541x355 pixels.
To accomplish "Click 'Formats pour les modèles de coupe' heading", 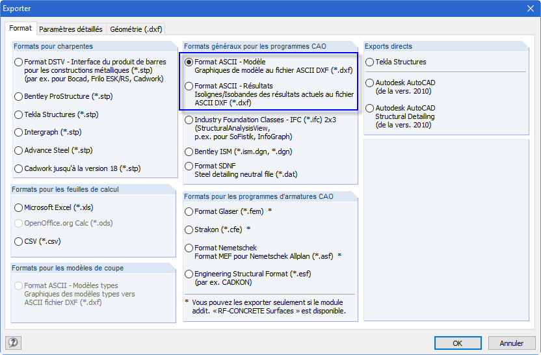I will (x=68, y=268).
